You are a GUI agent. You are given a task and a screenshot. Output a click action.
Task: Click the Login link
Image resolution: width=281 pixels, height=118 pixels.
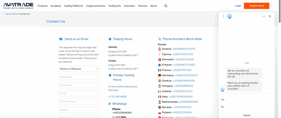pos(238,6)
